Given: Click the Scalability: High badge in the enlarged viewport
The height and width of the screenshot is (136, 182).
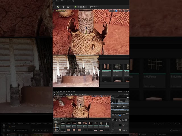Looking at the screenshot, I should point(61,11).
